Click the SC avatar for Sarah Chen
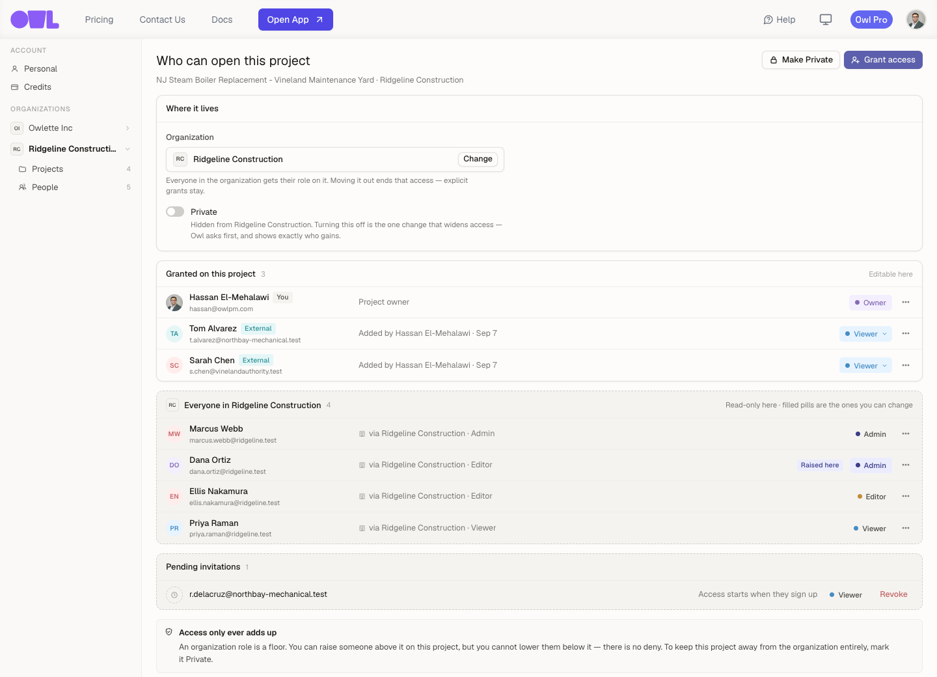Image resolution: width=937 pixels, height=677 pixels. click(174, 366)
